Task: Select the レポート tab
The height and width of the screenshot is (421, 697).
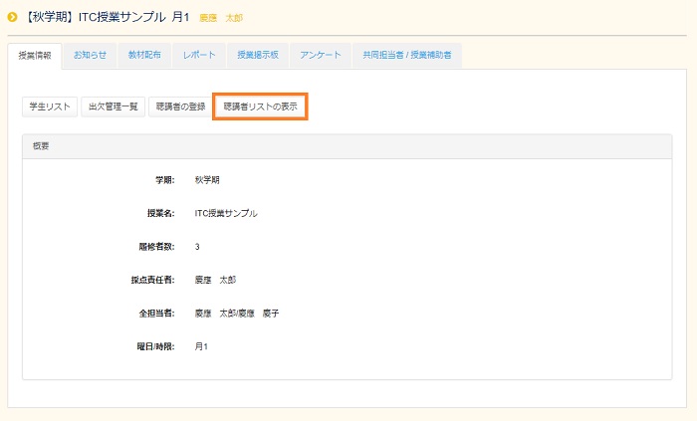Action: coord(199,56)
